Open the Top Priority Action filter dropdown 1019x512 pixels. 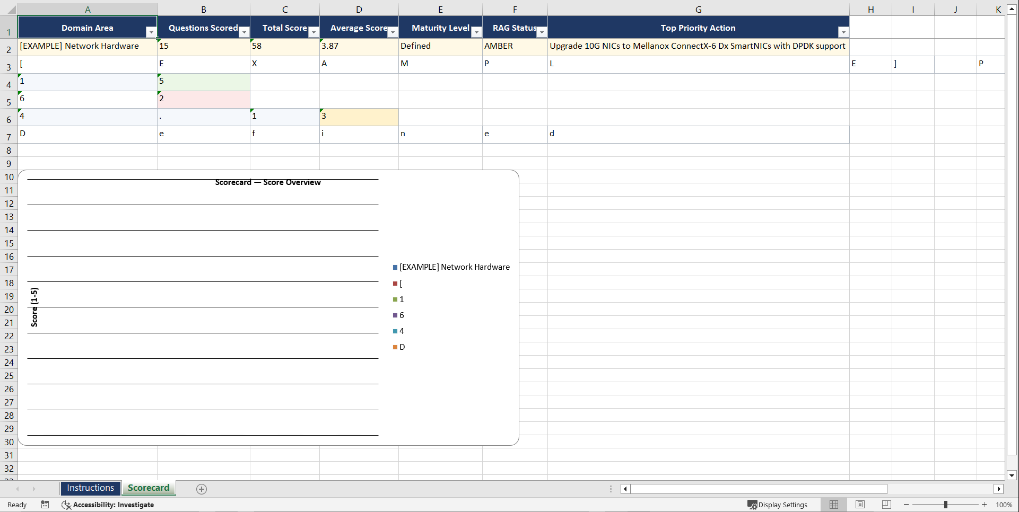pos(843,32)
